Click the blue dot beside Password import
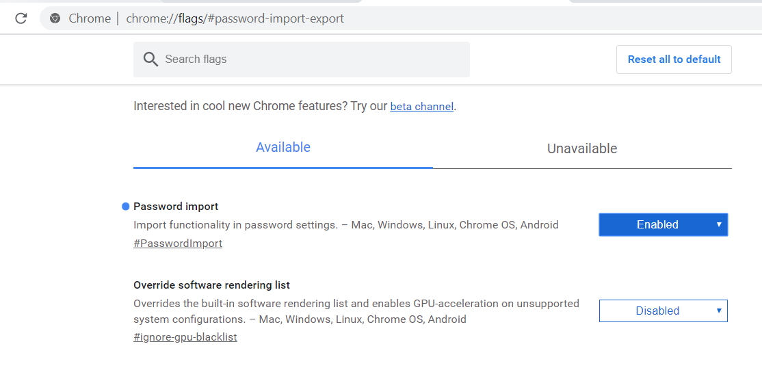Screen dimensions: 762x368 pyautogui.click(x=125, y=207)
